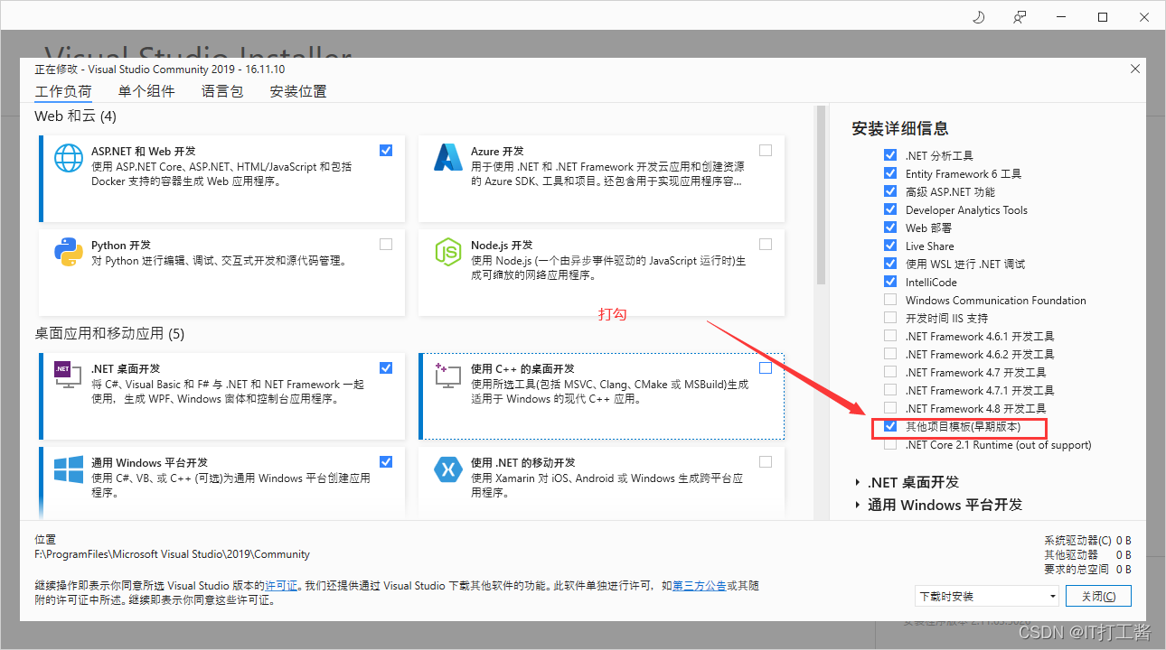Click the 要求的总空间 label
Viewport: 1166px width, 650px height.
pyautogui.click(x=1077, y=569)
